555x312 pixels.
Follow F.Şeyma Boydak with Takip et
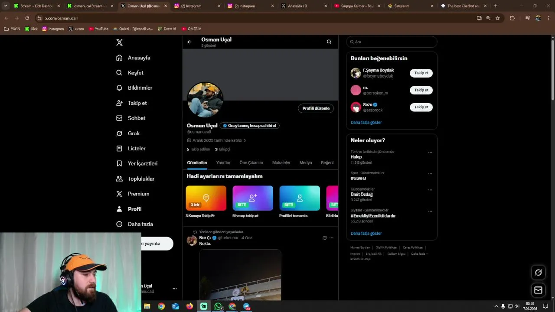[x=421, y=73]
